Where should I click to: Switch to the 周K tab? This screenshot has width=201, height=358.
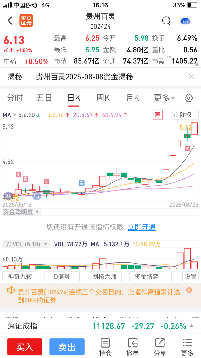(x=103, y=98)
